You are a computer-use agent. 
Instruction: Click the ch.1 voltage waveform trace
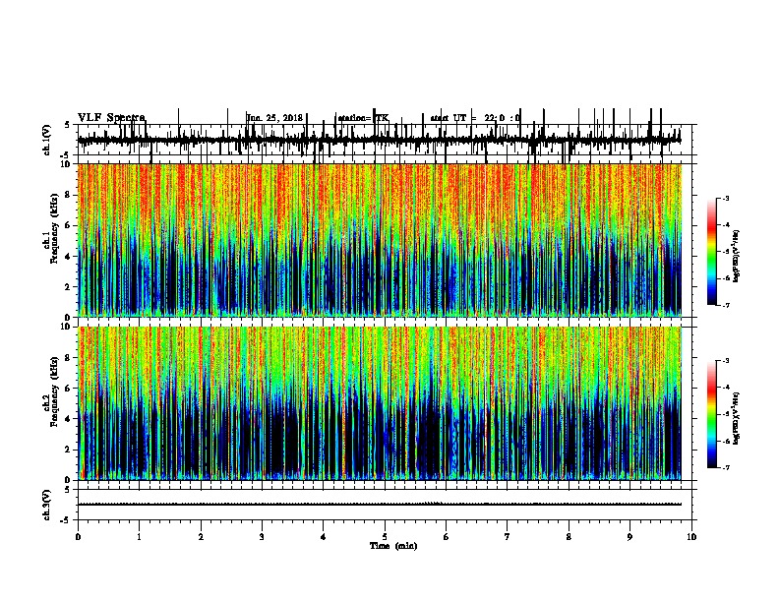(380, 140)
